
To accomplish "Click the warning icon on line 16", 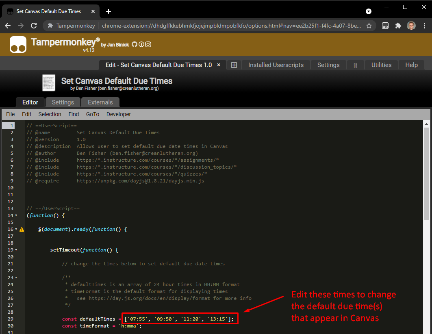I will point(22,229).
